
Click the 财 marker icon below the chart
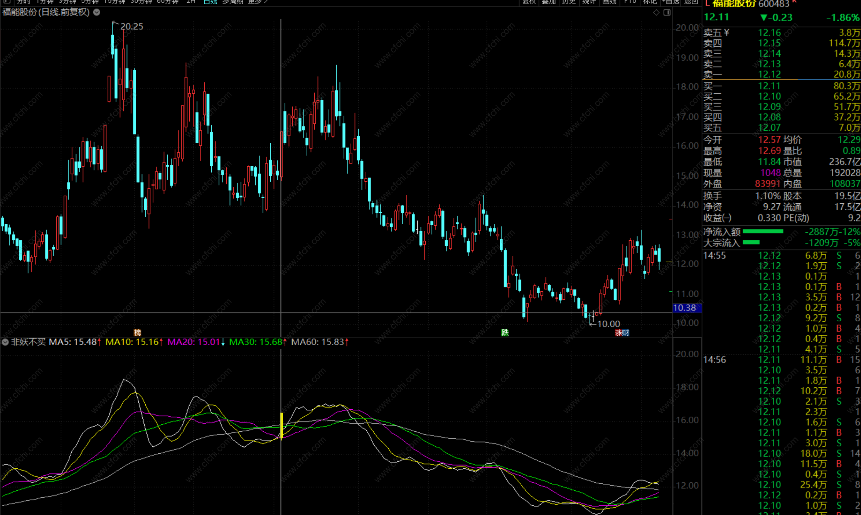click(x=626, y=333)
